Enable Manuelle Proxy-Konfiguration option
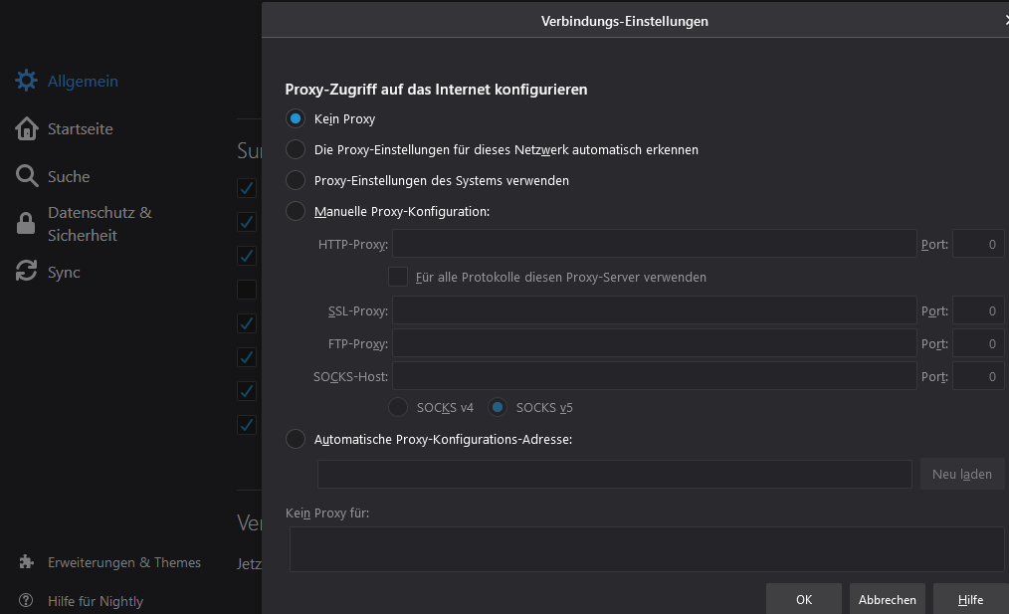The image size is (1009, 614). click(x=296, y=211)
